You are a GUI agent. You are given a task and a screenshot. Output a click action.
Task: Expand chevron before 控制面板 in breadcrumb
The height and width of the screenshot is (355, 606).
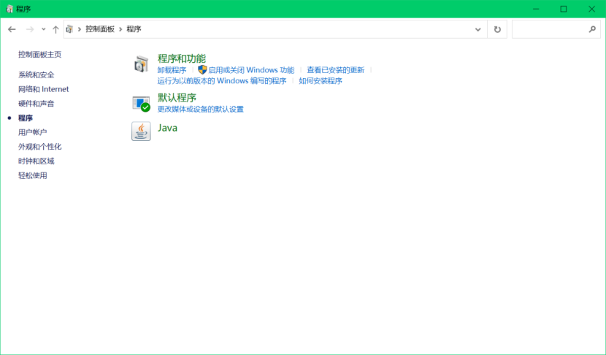(80, 29)
